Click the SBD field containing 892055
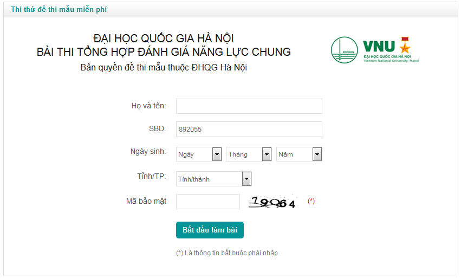The height and width of the screenshot is (278, 461). point(249,130)
